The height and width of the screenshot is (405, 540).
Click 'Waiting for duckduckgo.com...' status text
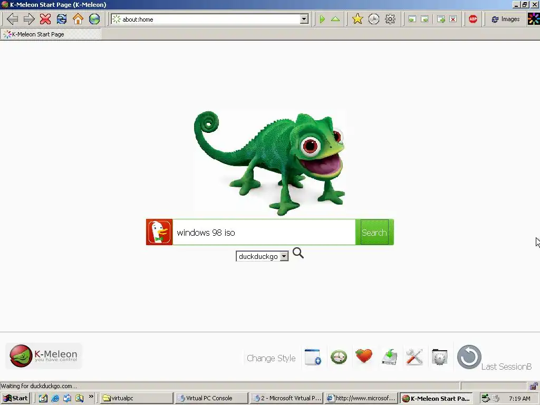pyautogui.click(x=39, y=385)
